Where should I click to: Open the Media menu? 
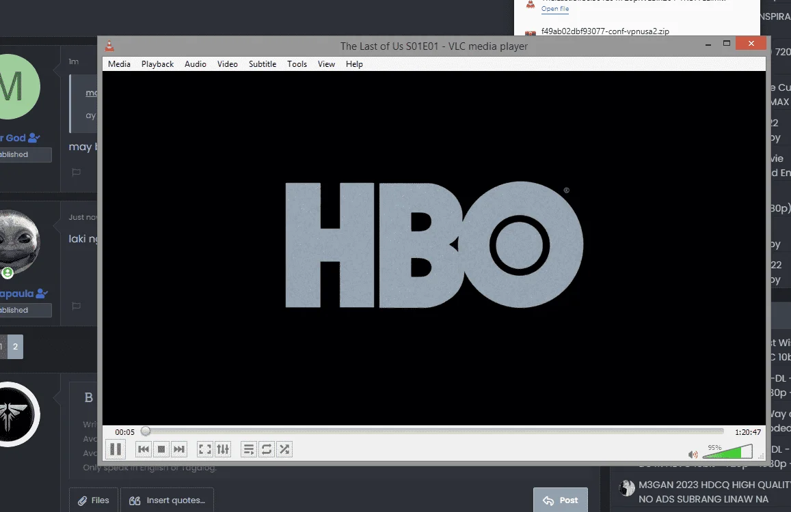119,64
